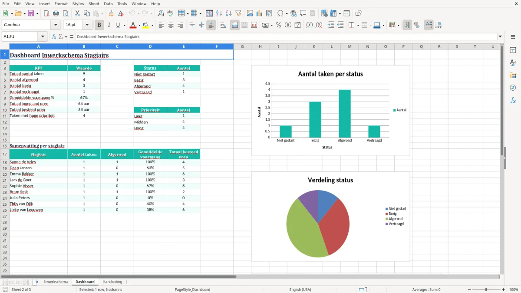
Task: Toggle Bold formatting
Action: tap(99, 25)
